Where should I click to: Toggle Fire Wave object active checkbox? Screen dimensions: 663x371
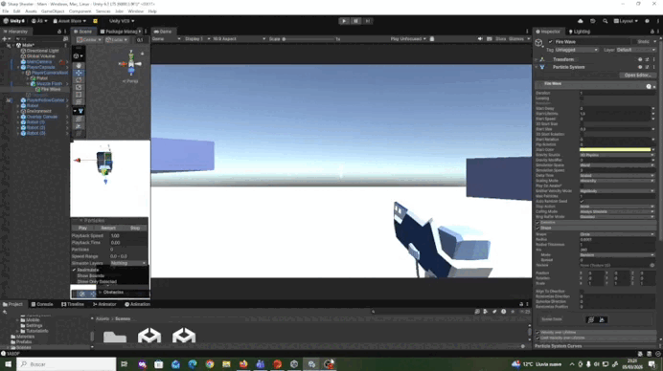(550, 42)
